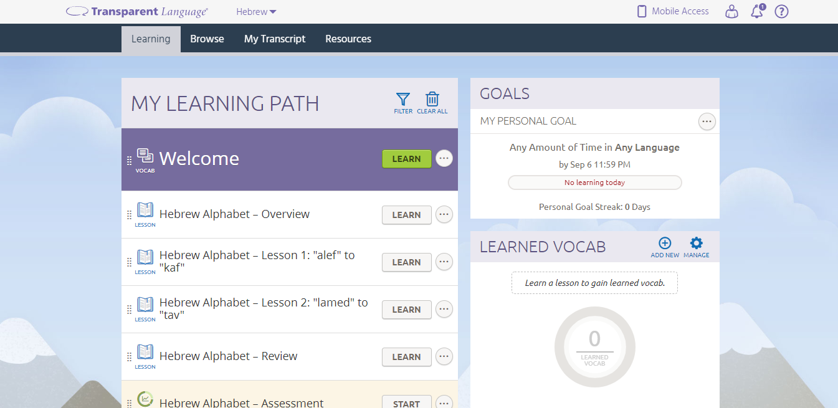838x408 pixels.
Task: Click Add New learned vocab icon
Action: [x=665, y=244]
